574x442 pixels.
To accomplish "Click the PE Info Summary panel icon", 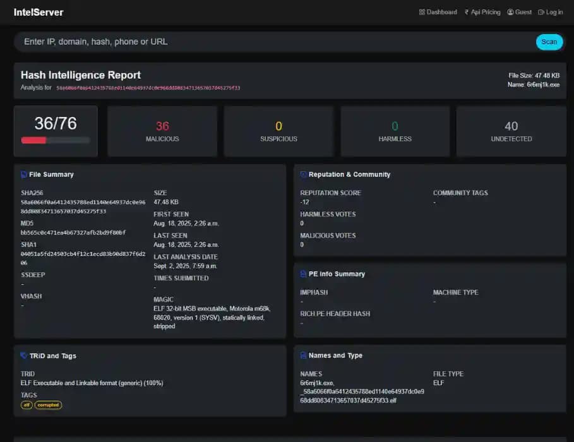I will click(301, 274).
